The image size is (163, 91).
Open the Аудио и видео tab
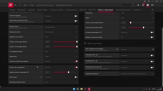[x=42, y=10]
